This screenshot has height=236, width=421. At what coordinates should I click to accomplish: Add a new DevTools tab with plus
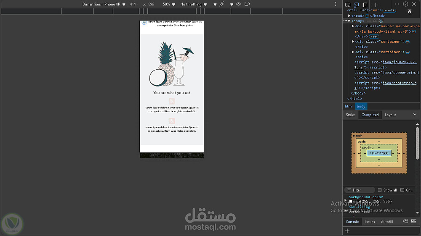pyautogui.click(x=376, y=5)
